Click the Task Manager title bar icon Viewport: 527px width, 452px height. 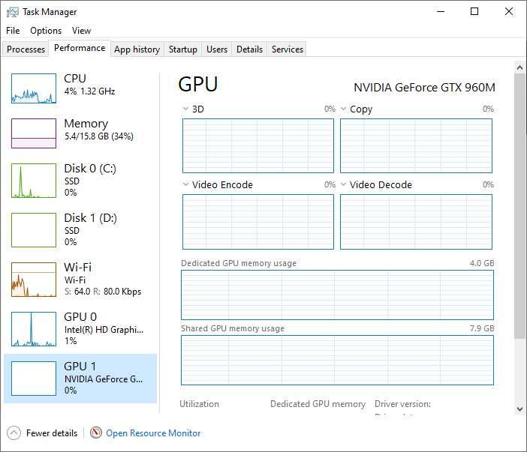click(x=13, y=12)
